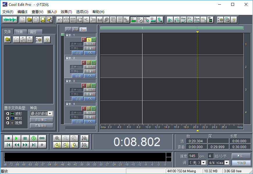
Task: Click track 2 输出1 button
Action: 90,67
